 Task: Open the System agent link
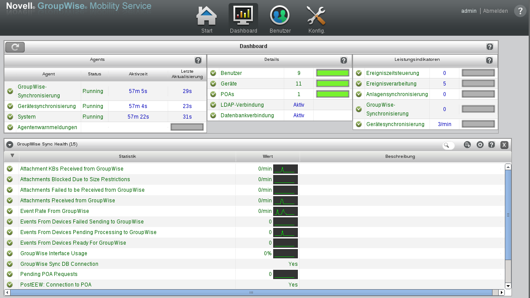tap(26, 117)
